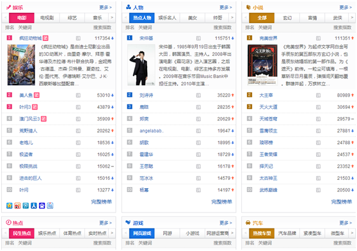Image resolution: width=357 pixels, height=251 pixels.
Task: Share via Tencent Weibo icon
Action: click(26, 206)
